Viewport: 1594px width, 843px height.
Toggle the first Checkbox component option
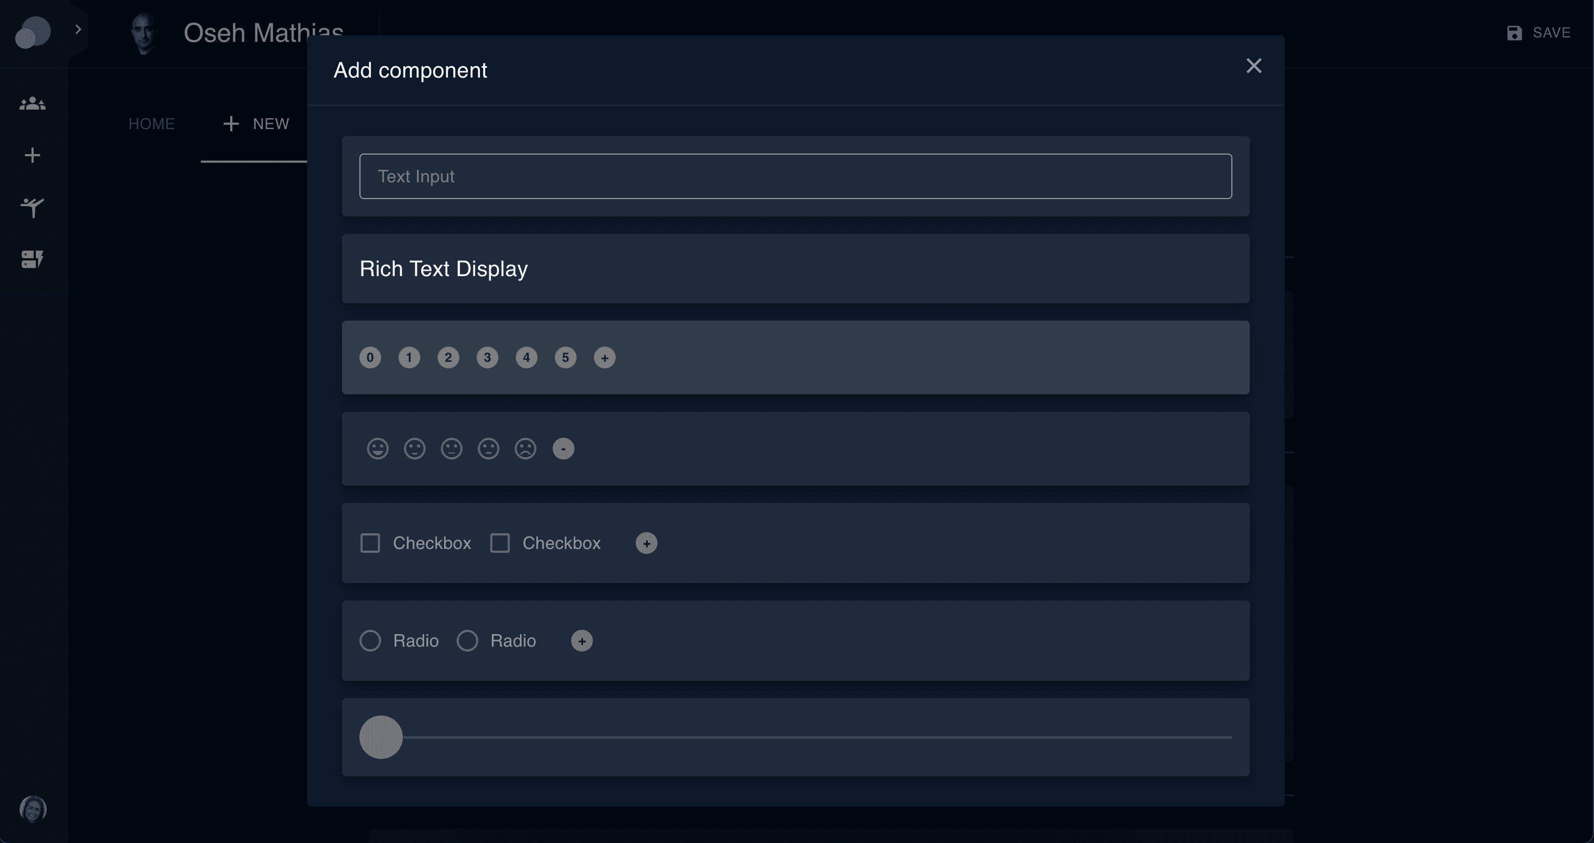point(370,542)
